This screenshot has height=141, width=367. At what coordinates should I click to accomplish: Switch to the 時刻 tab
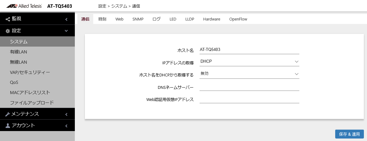click(x=102, y=19)
